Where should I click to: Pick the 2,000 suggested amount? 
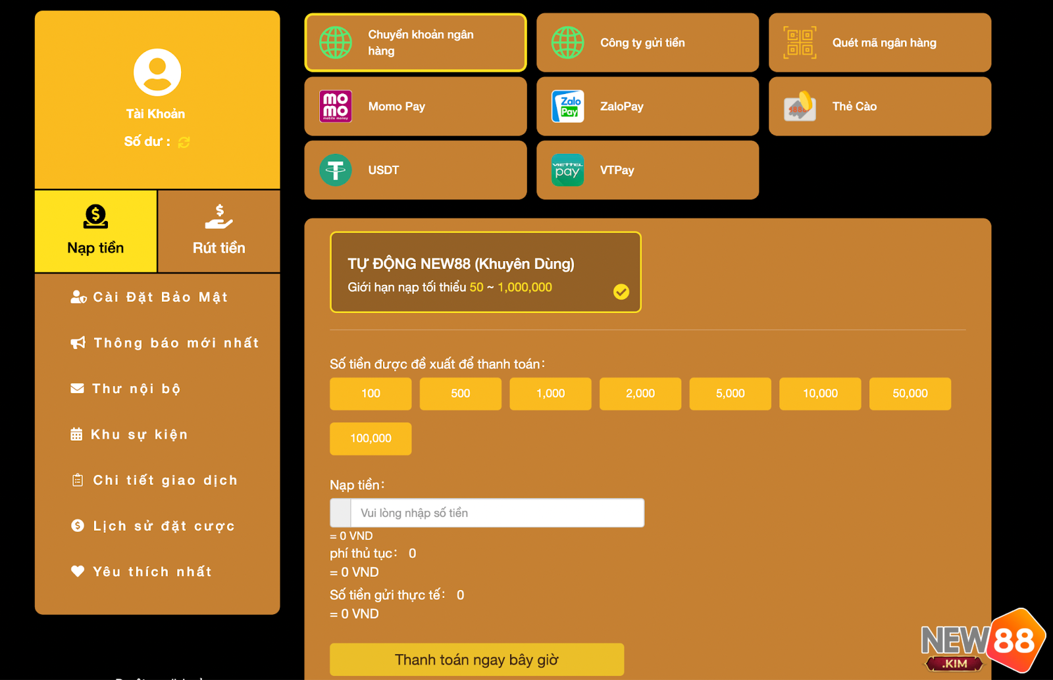pos(640,394)
